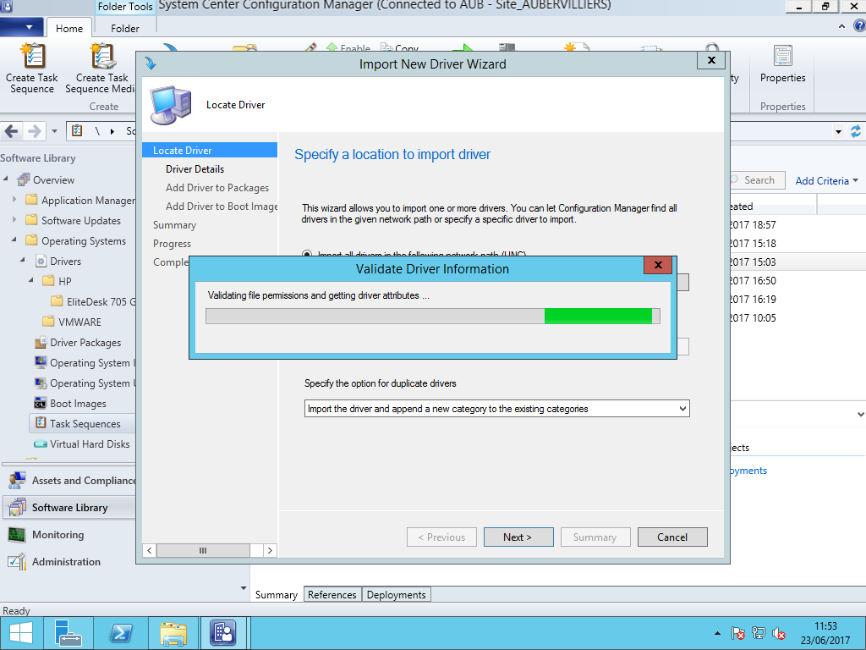866x650 pixels.
Task: Select the Overview node icon
Action: click(23, 179)
